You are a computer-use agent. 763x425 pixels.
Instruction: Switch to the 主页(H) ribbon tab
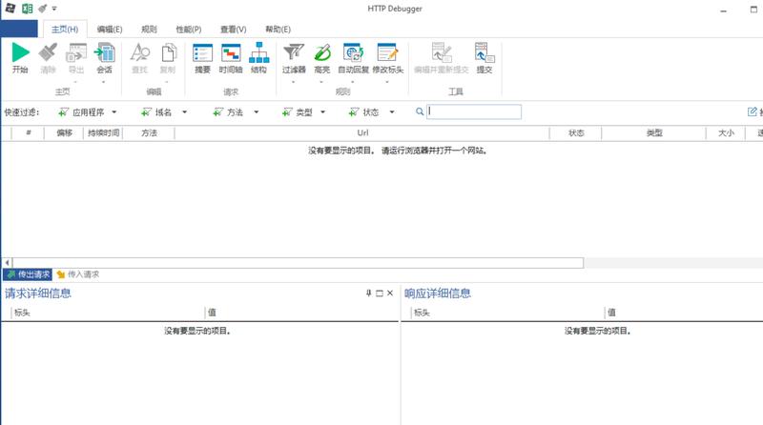click(x=65, y=30)
